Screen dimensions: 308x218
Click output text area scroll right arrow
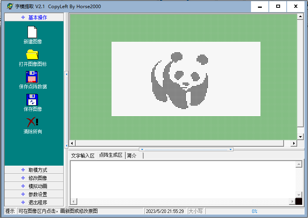292,201
